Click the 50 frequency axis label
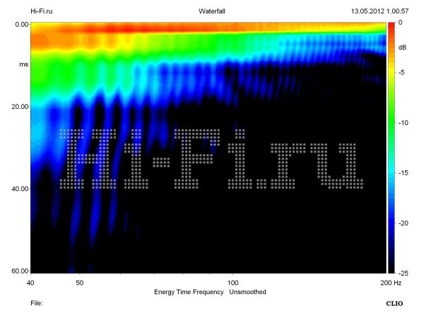Viewport: 424px width, 318px height. [80, 283]
